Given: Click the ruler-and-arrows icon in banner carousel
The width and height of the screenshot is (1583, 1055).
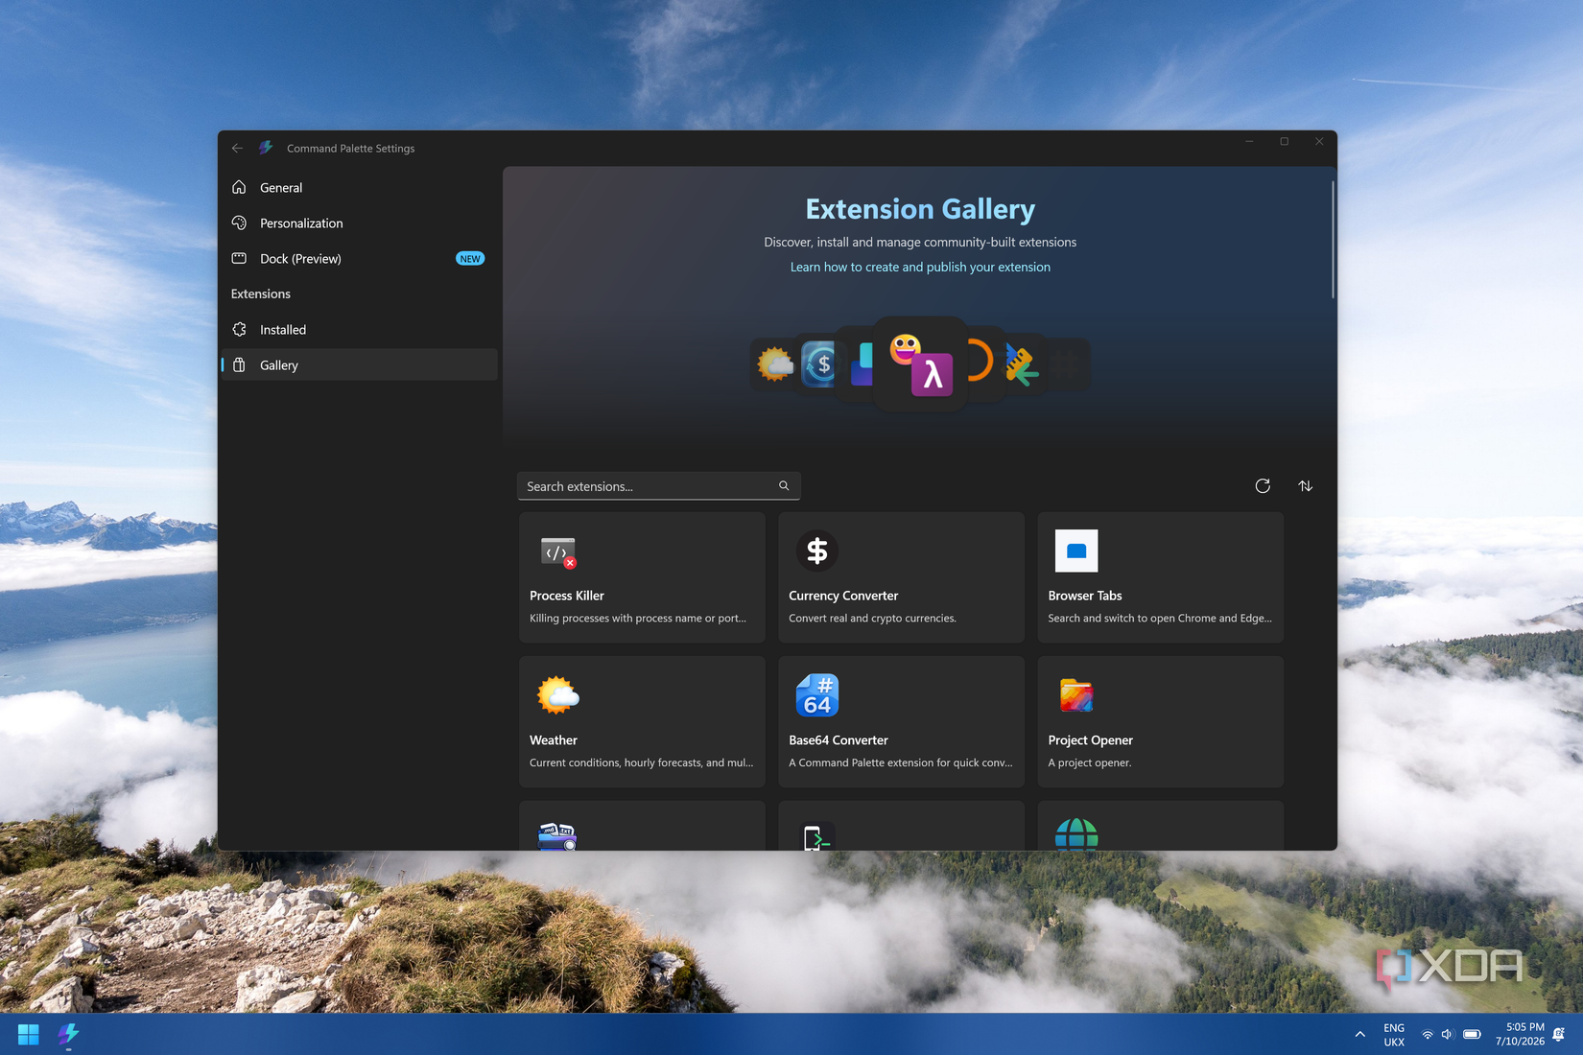Looking at the screenshot, I should tap(1021, 364).
